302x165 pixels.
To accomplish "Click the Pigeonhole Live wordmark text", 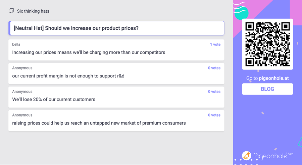I will (273, 156).
